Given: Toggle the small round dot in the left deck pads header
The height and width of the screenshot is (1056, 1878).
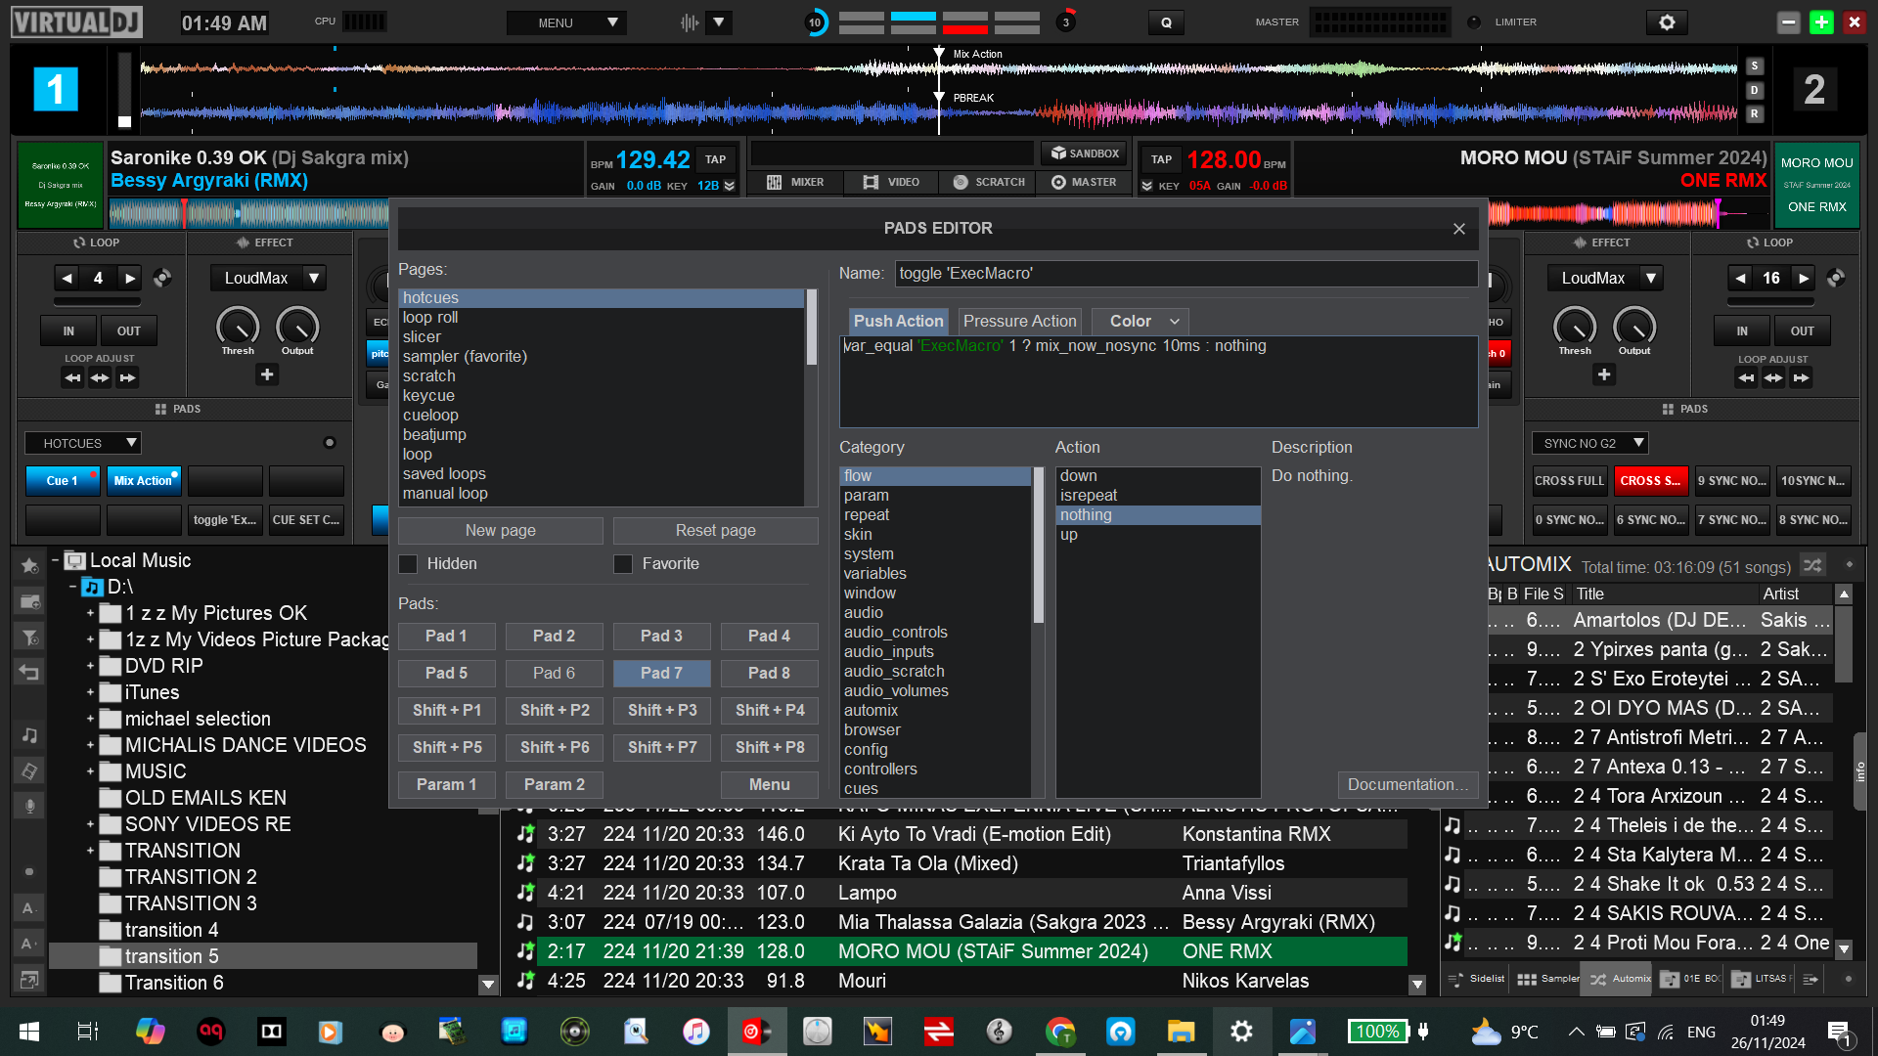Looking at the screenshot, I should (x=330, y=443).
